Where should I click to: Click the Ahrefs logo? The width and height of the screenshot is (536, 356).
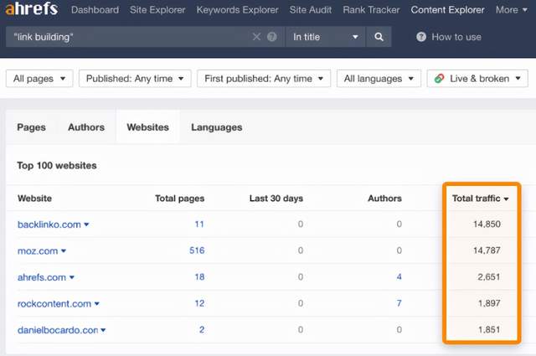tap(32, 8)
